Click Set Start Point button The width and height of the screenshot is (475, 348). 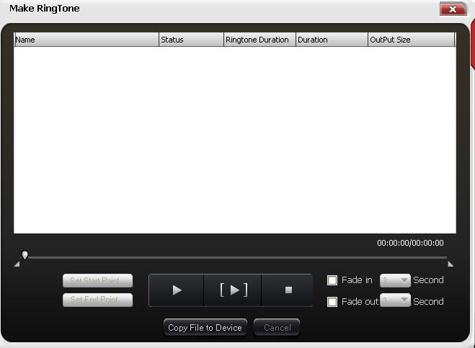[x=97, y=281]
